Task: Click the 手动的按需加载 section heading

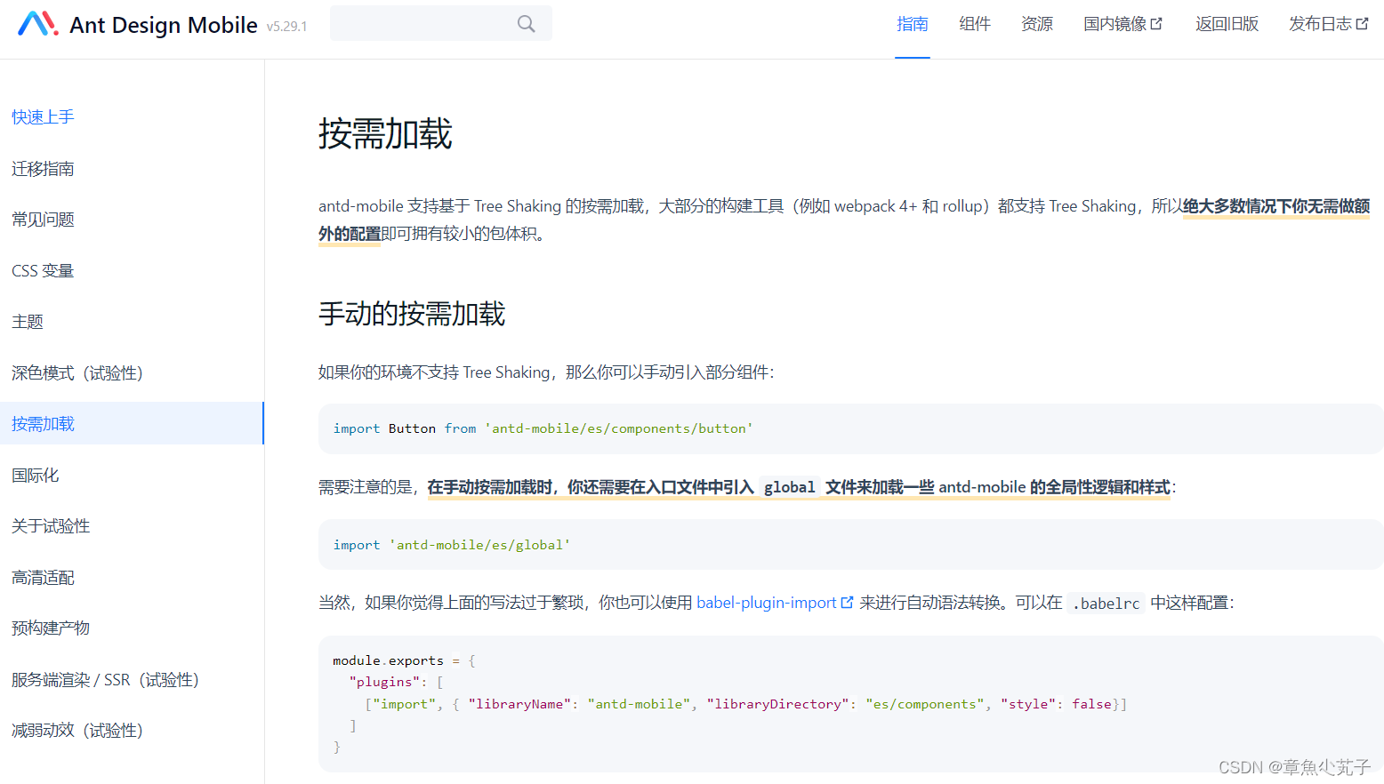Action: [x=412, y=314]
